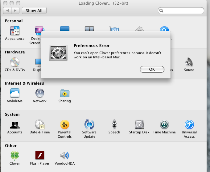Go forward with the right arrow button
This screenshot has width=210, height=172.
point(15,10)
